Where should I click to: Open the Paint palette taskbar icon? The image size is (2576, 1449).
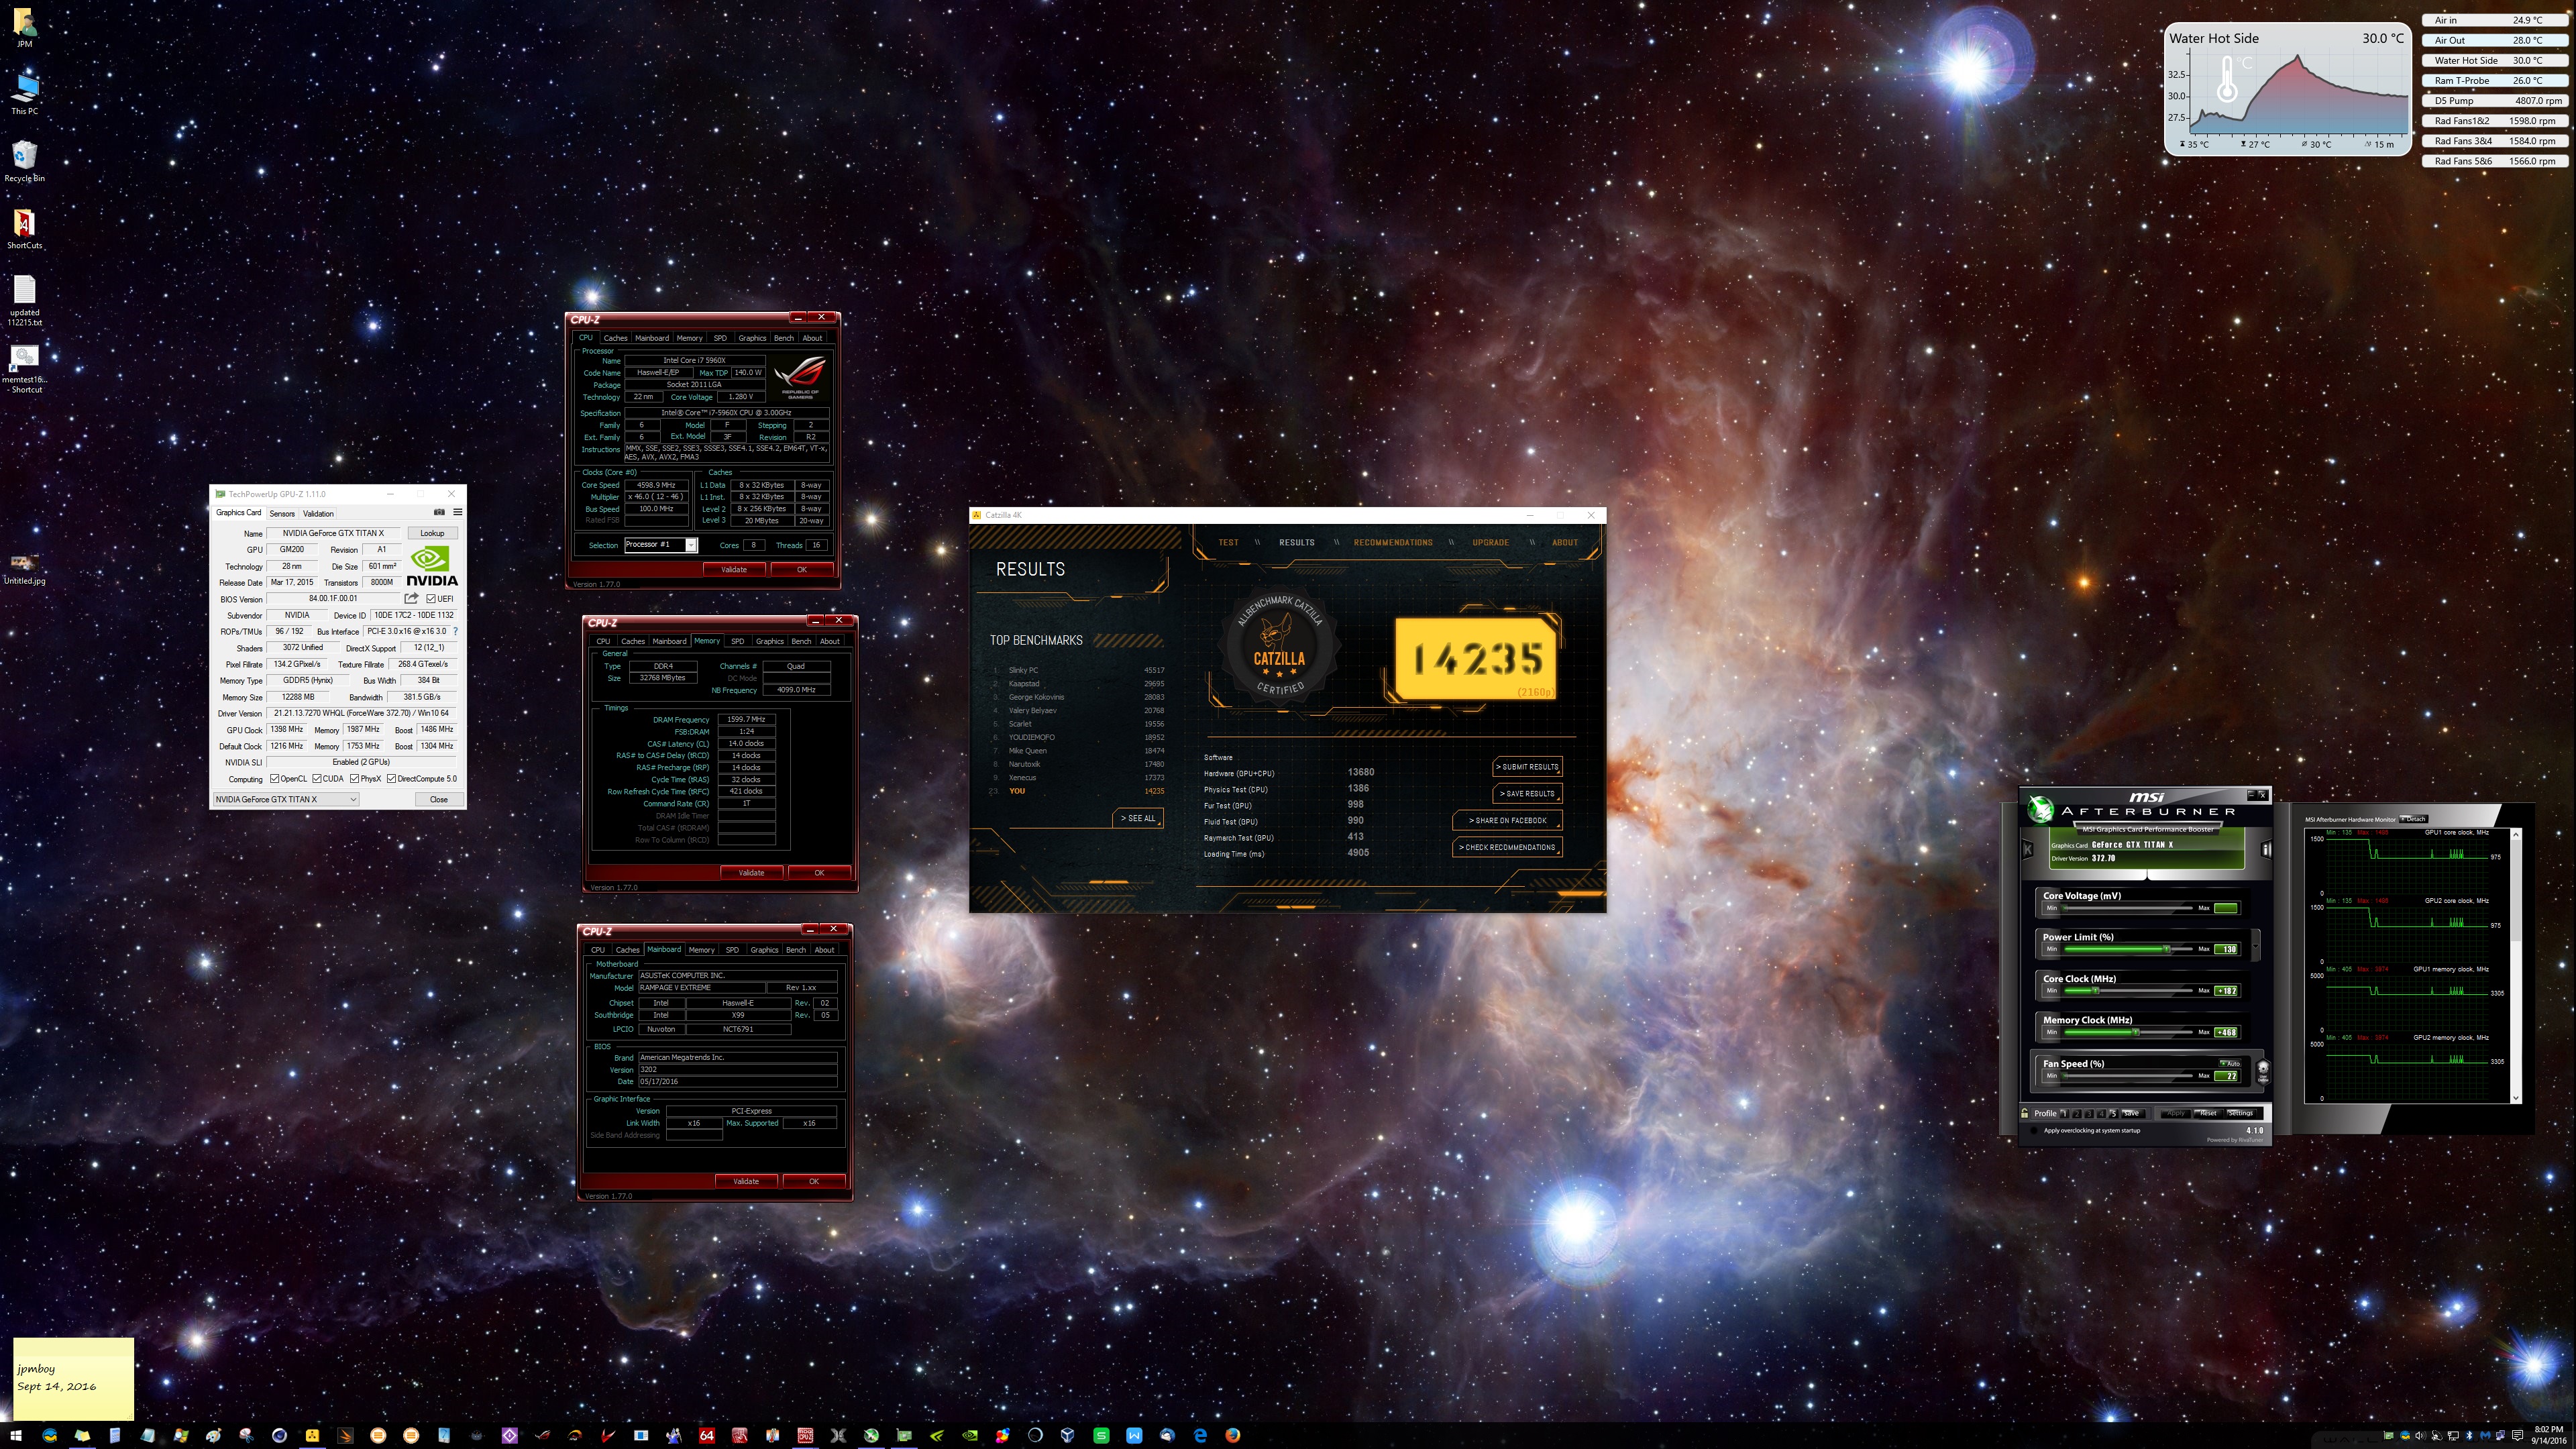[213, 1435]
